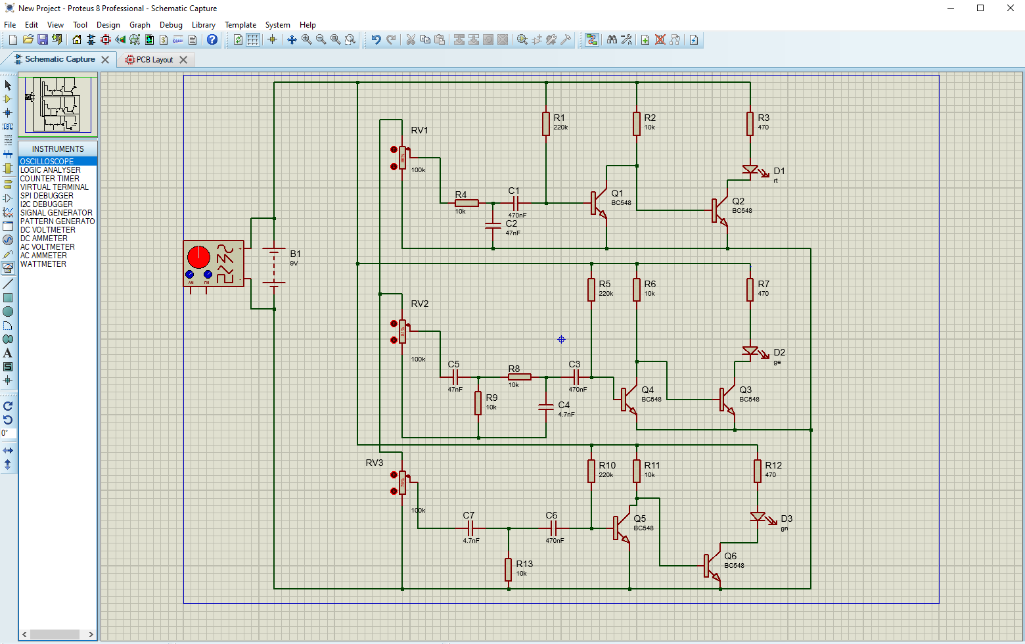Click the Electrical Rules Check icon

[694, 40]
